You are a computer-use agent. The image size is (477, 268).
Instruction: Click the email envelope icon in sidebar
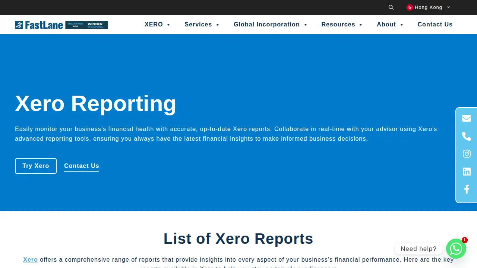[467, 118]
